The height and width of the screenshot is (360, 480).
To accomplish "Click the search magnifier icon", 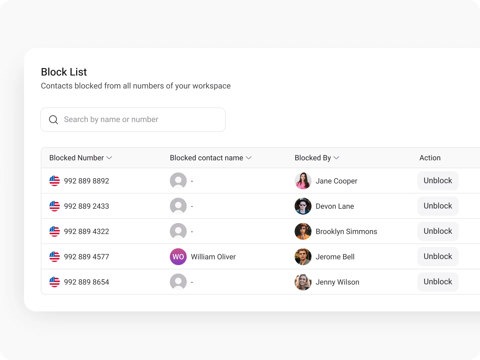I will click(53, 119).
